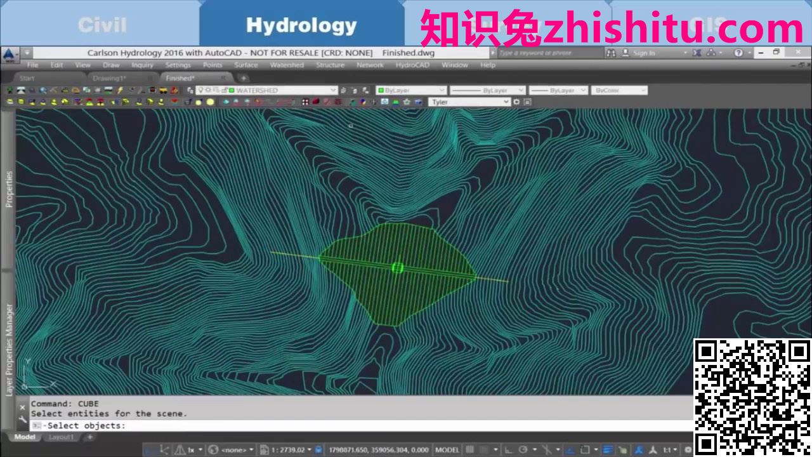Open the Structure menu

tap(330, 65)
